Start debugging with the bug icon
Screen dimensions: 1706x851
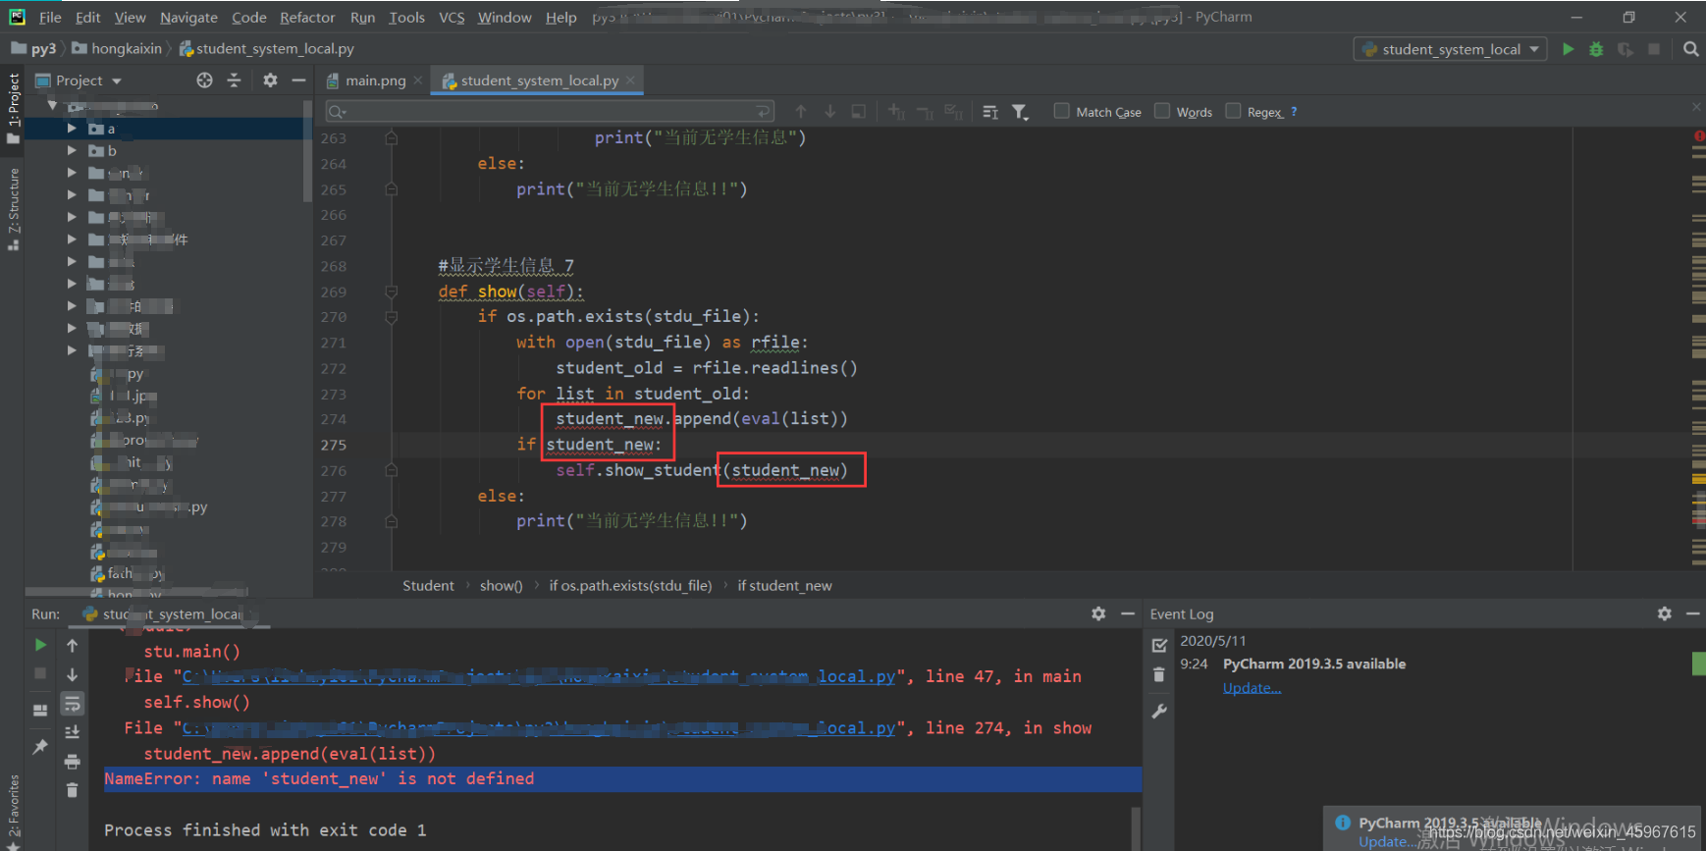[x=1596, y=49]
